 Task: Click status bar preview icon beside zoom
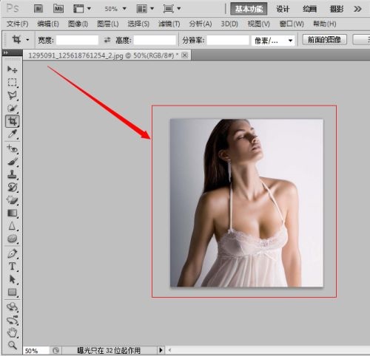[55, 350]
